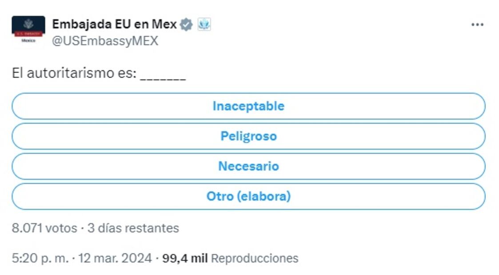Click the eagle seal inside the avatar
Screen dimensions: 499x275
click(28, 24)
